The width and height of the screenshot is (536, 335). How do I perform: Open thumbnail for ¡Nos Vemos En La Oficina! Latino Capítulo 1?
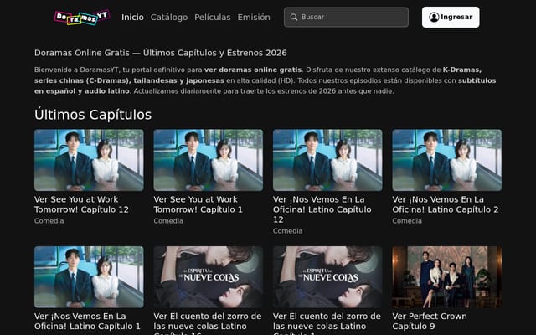[89, 277]
